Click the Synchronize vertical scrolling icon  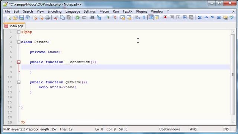pos(122,17)
